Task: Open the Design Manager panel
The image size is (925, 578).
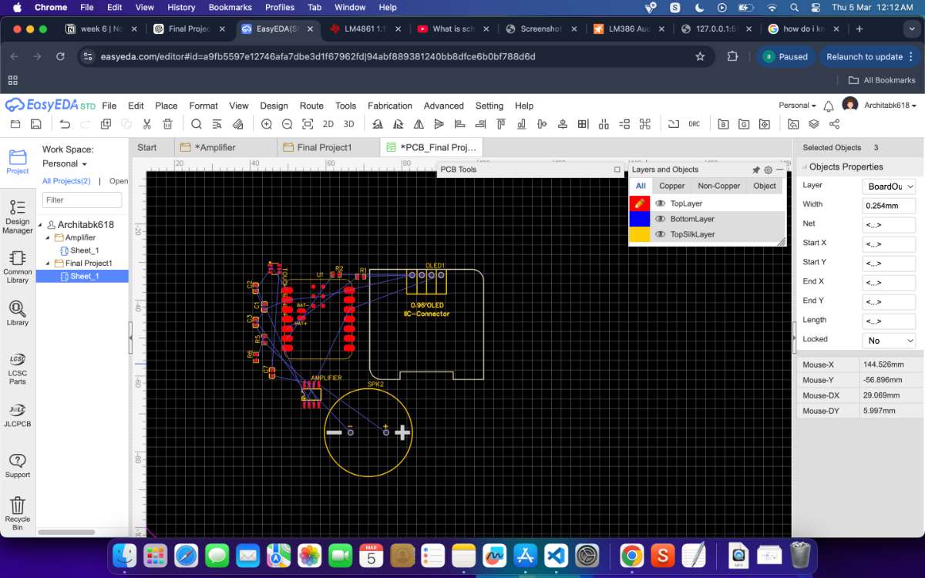Action: [17, 216]
